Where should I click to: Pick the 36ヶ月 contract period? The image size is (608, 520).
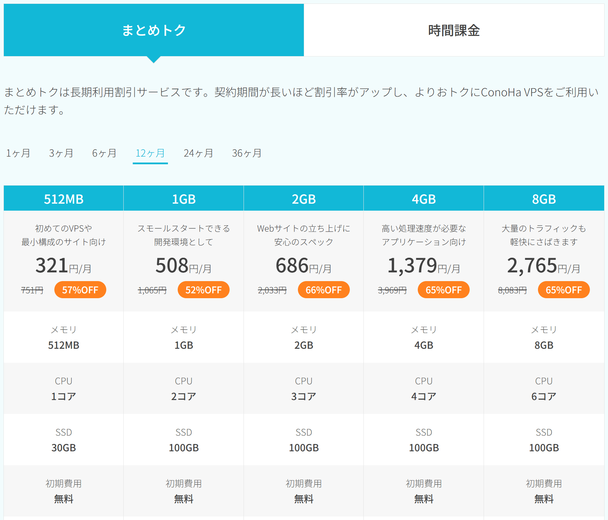coord(247,153)
